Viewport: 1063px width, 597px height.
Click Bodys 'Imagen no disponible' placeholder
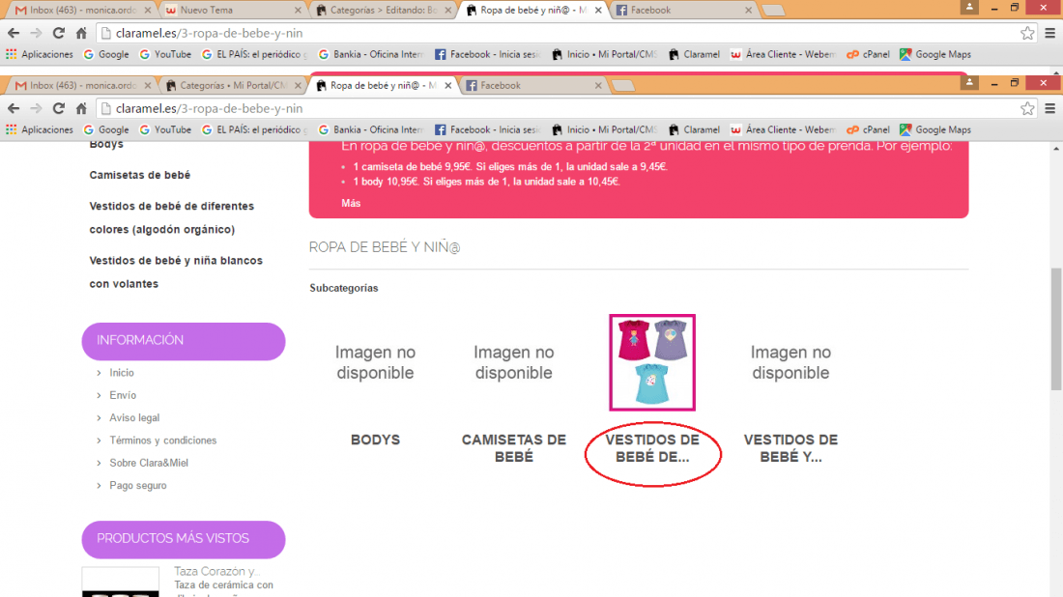[x=375, y=362]
